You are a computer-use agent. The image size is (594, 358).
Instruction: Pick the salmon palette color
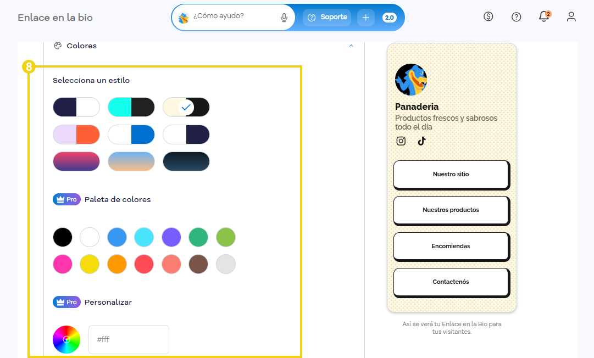point(171,264)
